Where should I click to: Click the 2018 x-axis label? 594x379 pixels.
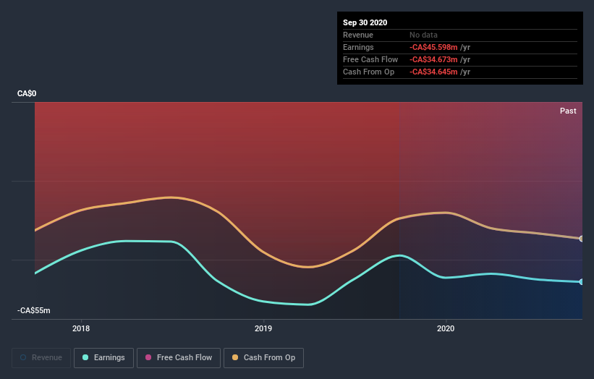tap(81, 328)
